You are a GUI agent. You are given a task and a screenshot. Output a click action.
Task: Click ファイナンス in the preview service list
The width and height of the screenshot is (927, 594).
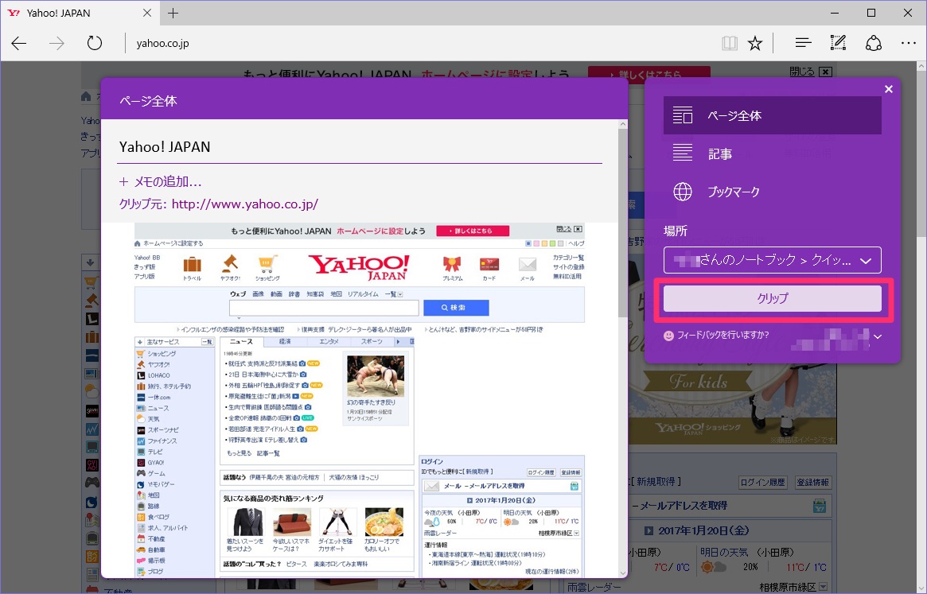pos(162,441)
